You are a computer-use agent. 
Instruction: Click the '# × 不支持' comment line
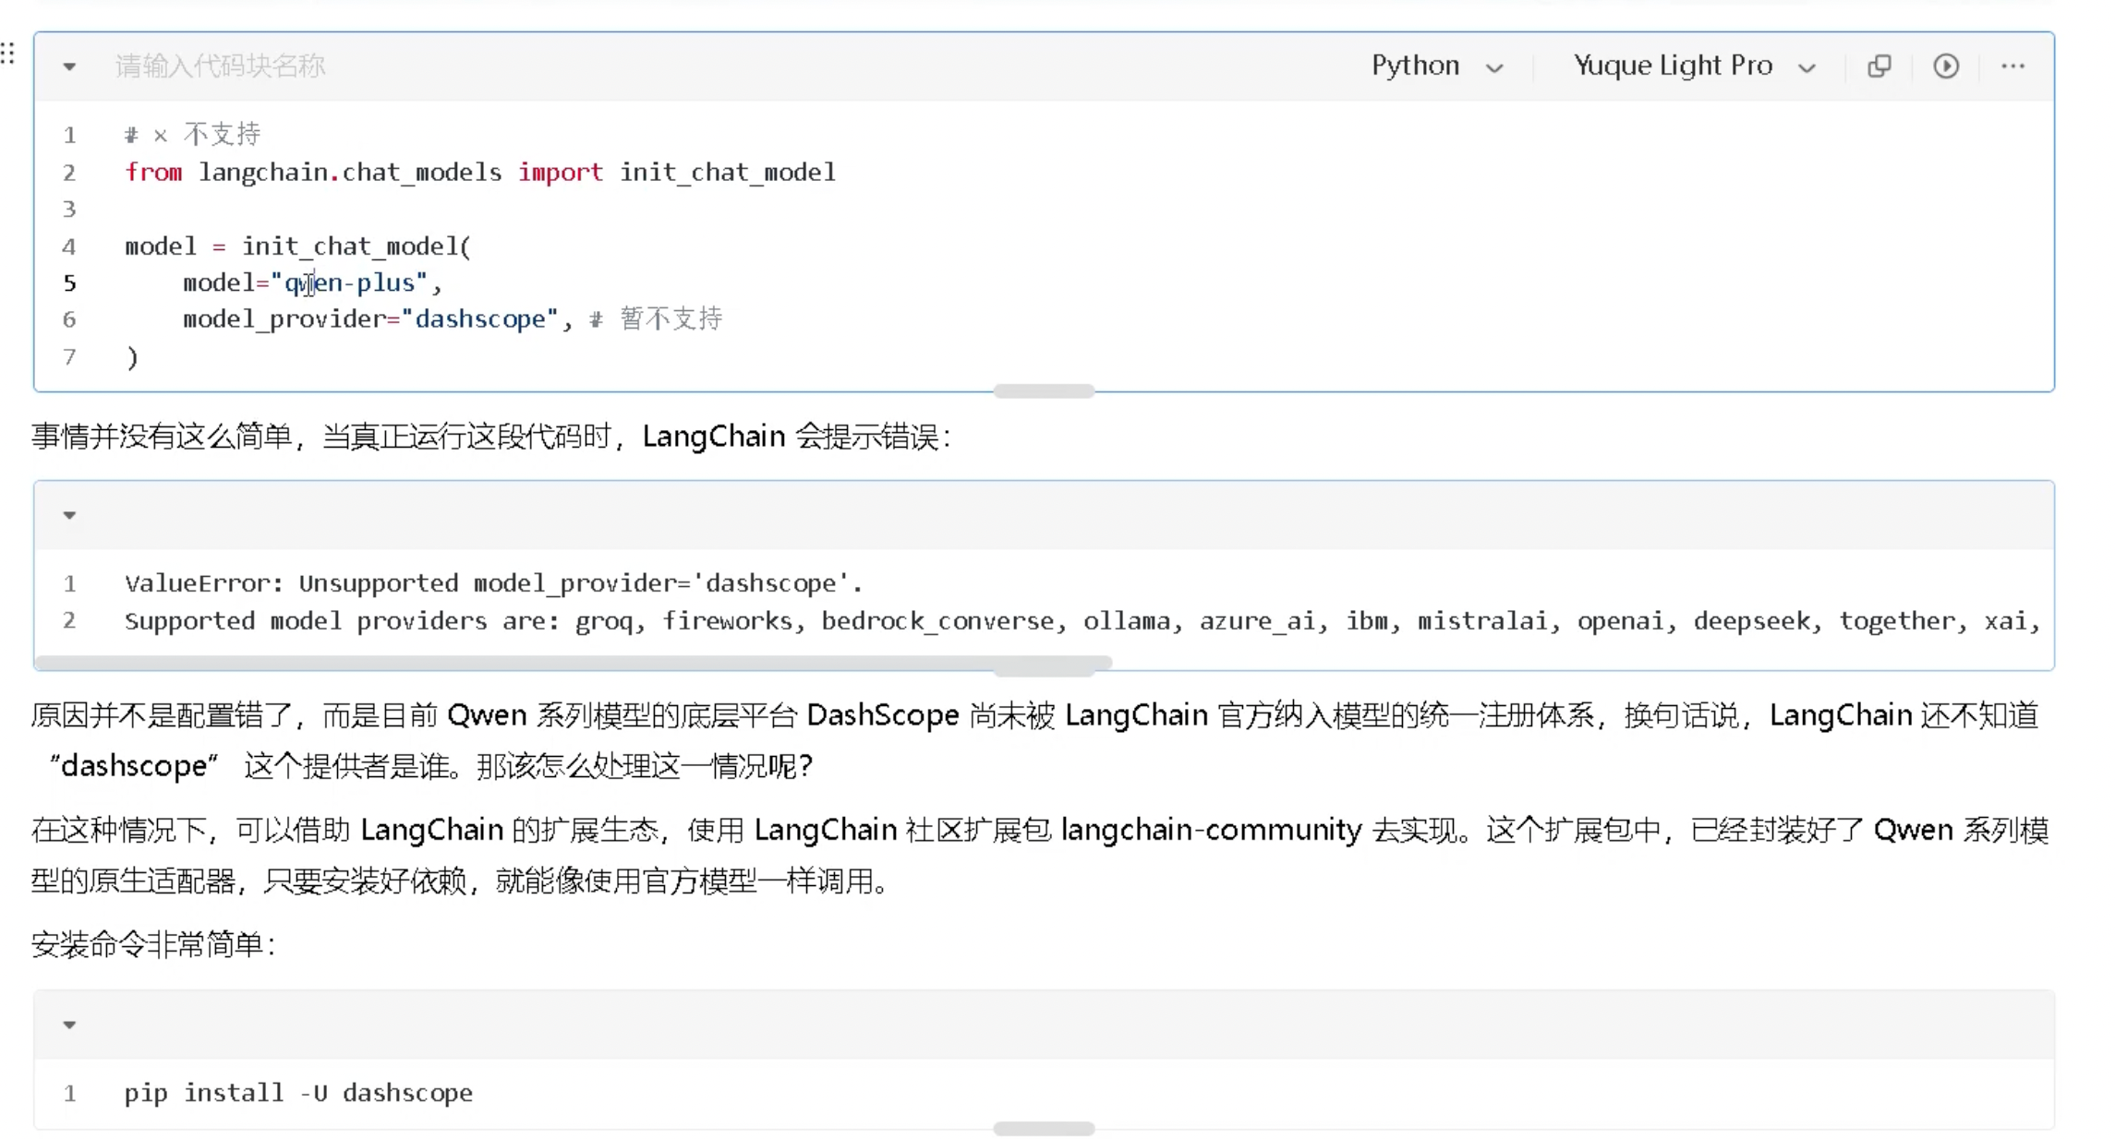click(192, 135)
